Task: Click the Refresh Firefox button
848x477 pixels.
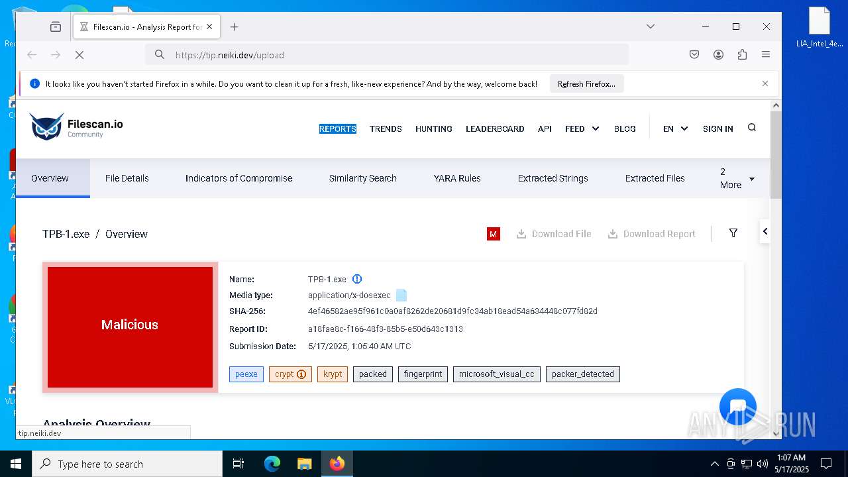Action: (x=586, y=84)
